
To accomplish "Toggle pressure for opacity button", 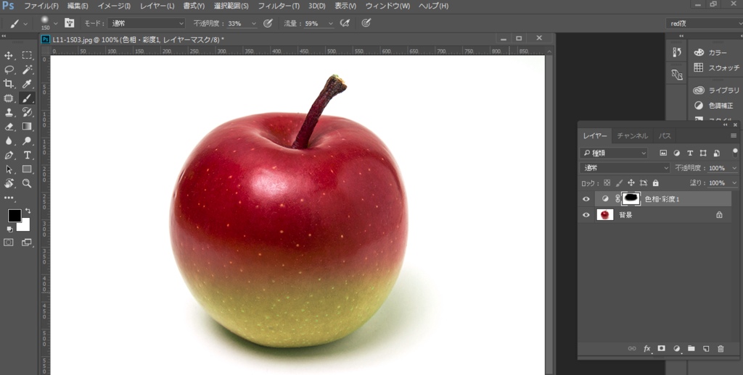I will (x=268, y=23).
